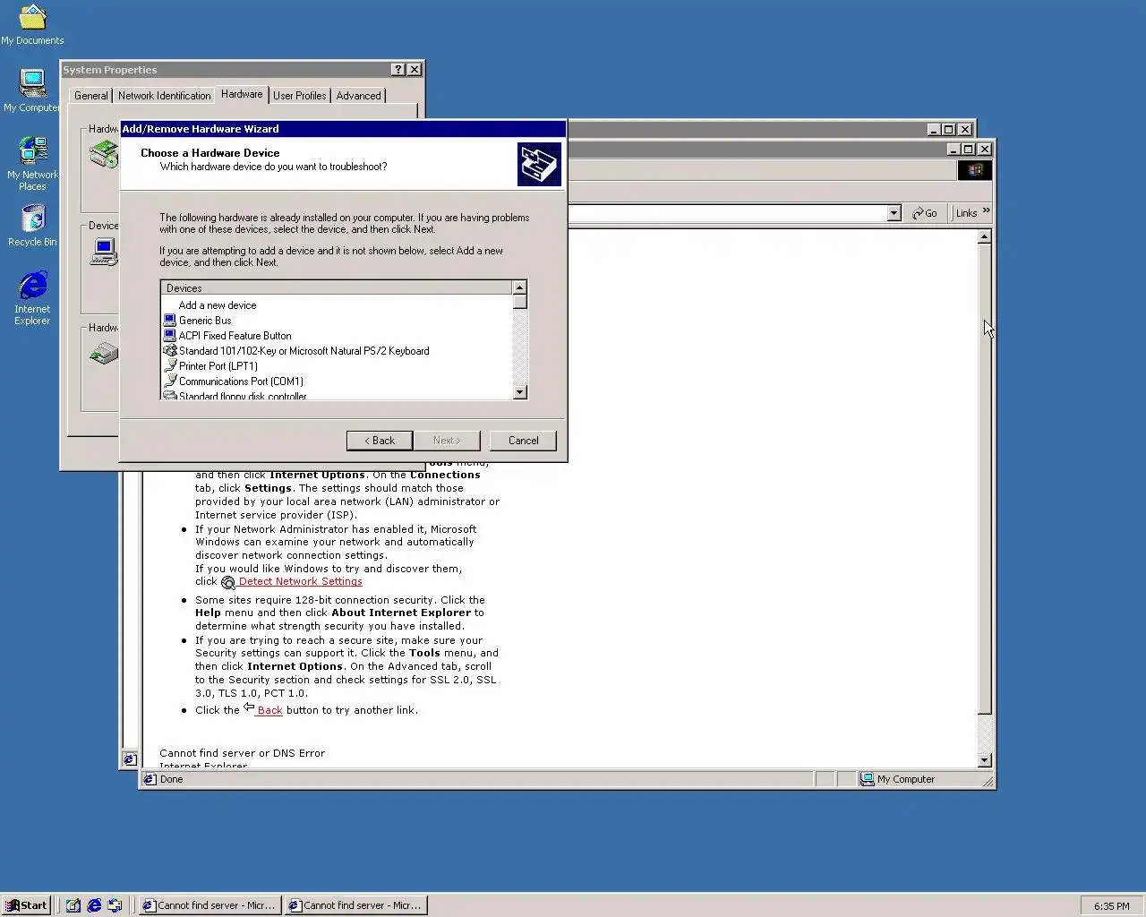The width and height of the screenshot is (1146, 917).
Task: Open the Recycle Bin desktop icon
Action: (x=32, y=225)
